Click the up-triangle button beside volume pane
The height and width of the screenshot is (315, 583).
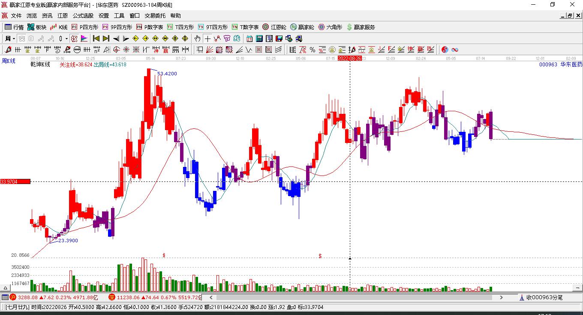pyautogui.click(x=6, y=288)
